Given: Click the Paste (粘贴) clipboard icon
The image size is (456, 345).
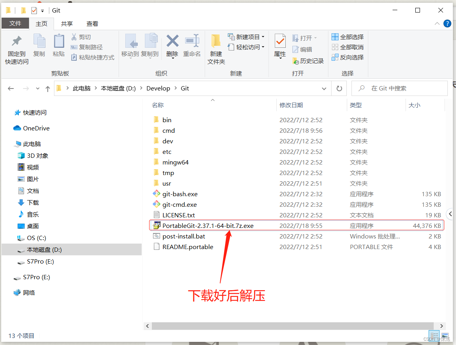Looking at the screenshot, I should pyautogui.click(x=59, y=41).
